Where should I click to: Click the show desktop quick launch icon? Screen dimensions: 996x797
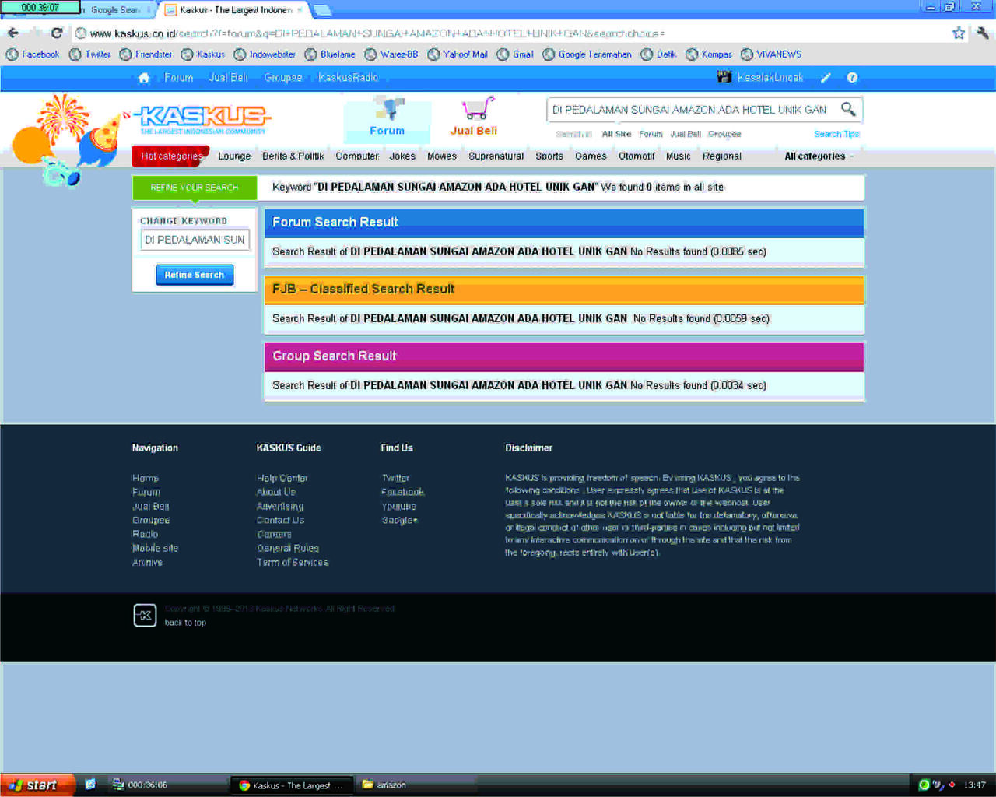(90, 785)
